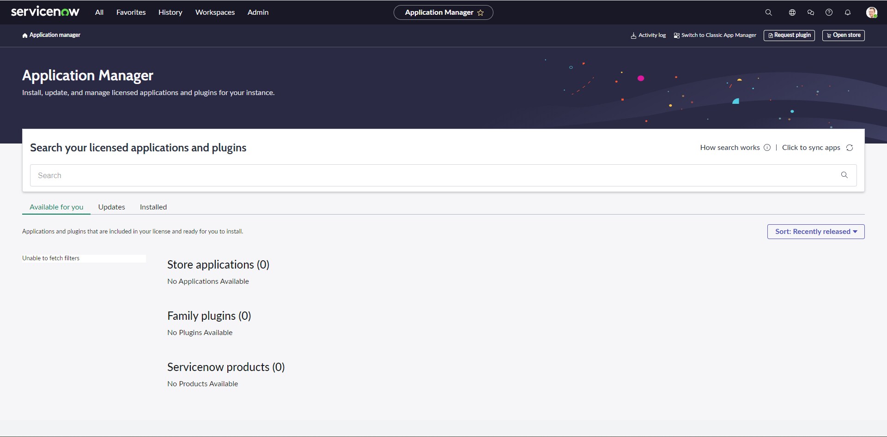
Task: Favorite Application Manager with the star icon
Action: click(x=480, y=13)
